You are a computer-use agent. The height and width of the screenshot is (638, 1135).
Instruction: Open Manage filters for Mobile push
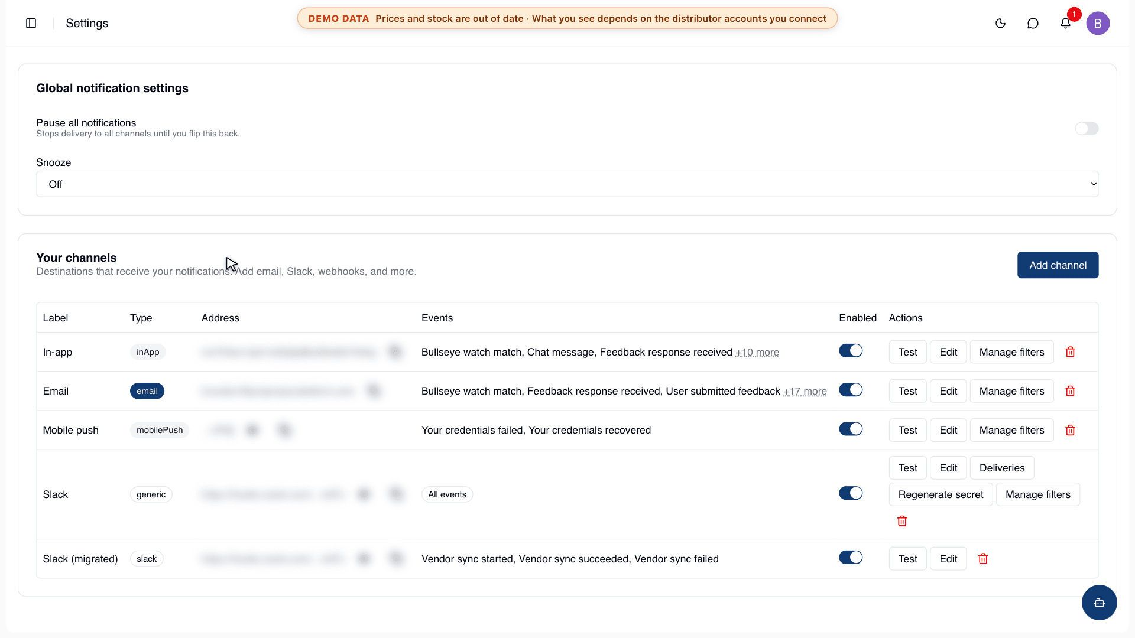click(x=1011, y=430)
